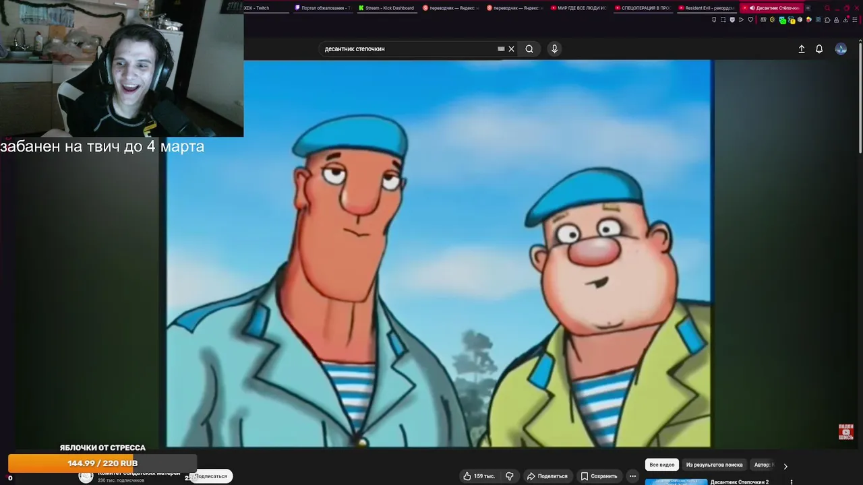Open the browser downloads icon
This screenshot has width=863, height=485.
point(845,20)
